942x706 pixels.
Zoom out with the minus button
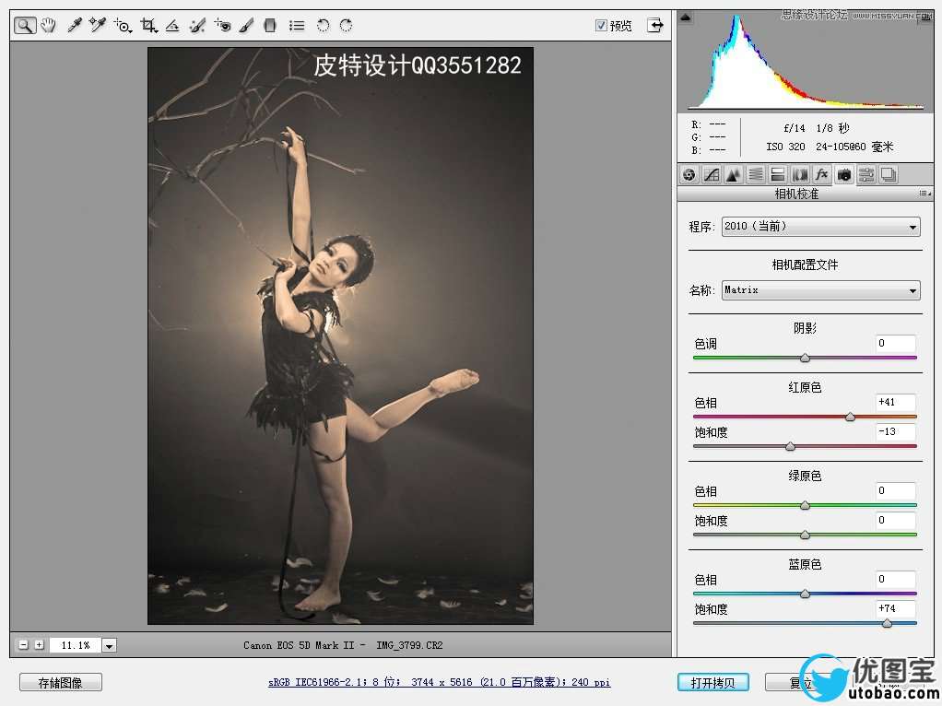pyautogui.click(x=23, y=645)
